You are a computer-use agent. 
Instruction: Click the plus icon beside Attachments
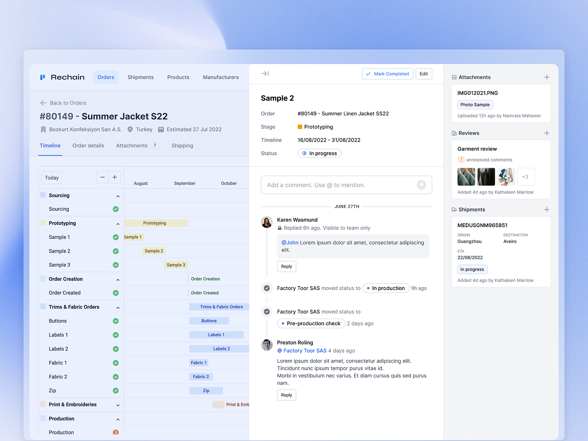pos(547,77)
